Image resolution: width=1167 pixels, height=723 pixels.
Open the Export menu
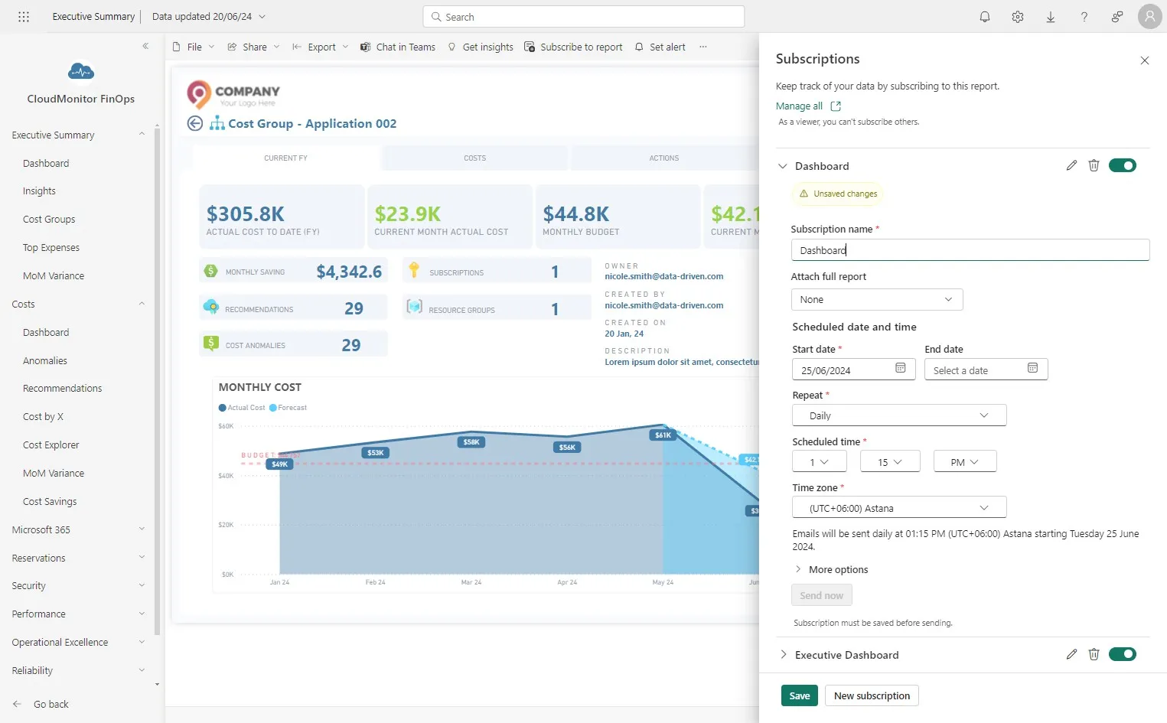(321, 47)
